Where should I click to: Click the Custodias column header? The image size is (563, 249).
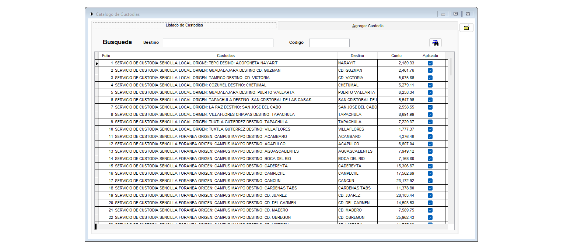(225, 56)
